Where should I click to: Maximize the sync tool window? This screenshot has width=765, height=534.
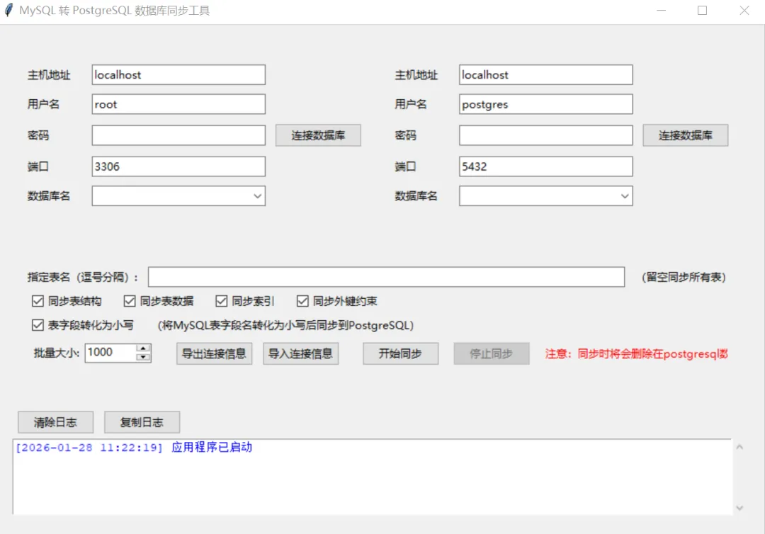coord(702,10)
